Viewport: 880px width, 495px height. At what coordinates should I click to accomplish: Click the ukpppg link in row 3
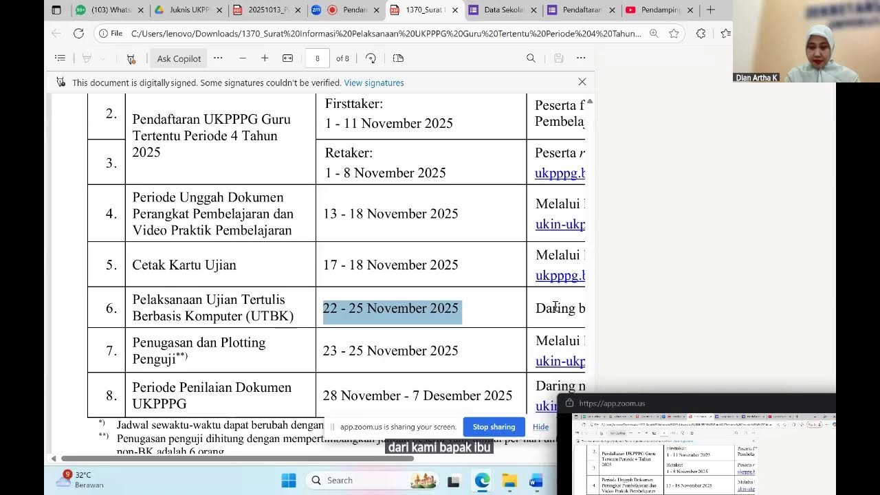(560, 173)
